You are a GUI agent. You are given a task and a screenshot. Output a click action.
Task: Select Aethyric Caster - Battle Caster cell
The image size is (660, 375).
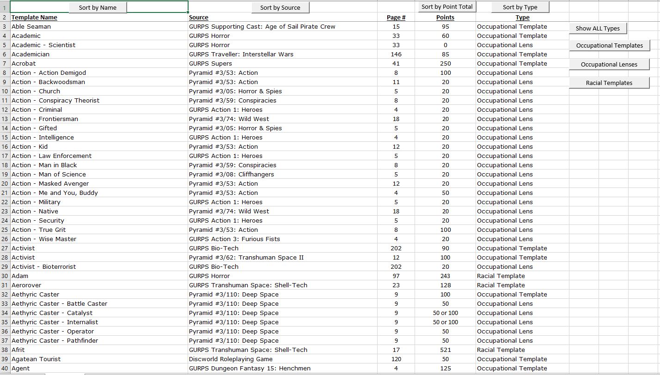(99, 303)
